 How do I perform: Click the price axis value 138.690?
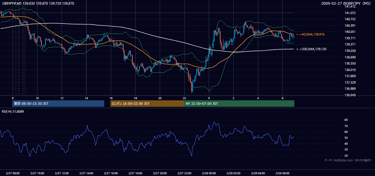(x=350, y=57)
